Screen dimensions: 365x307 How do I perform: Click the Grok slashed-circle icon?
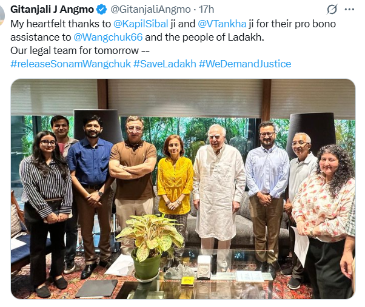coord(332,10)
